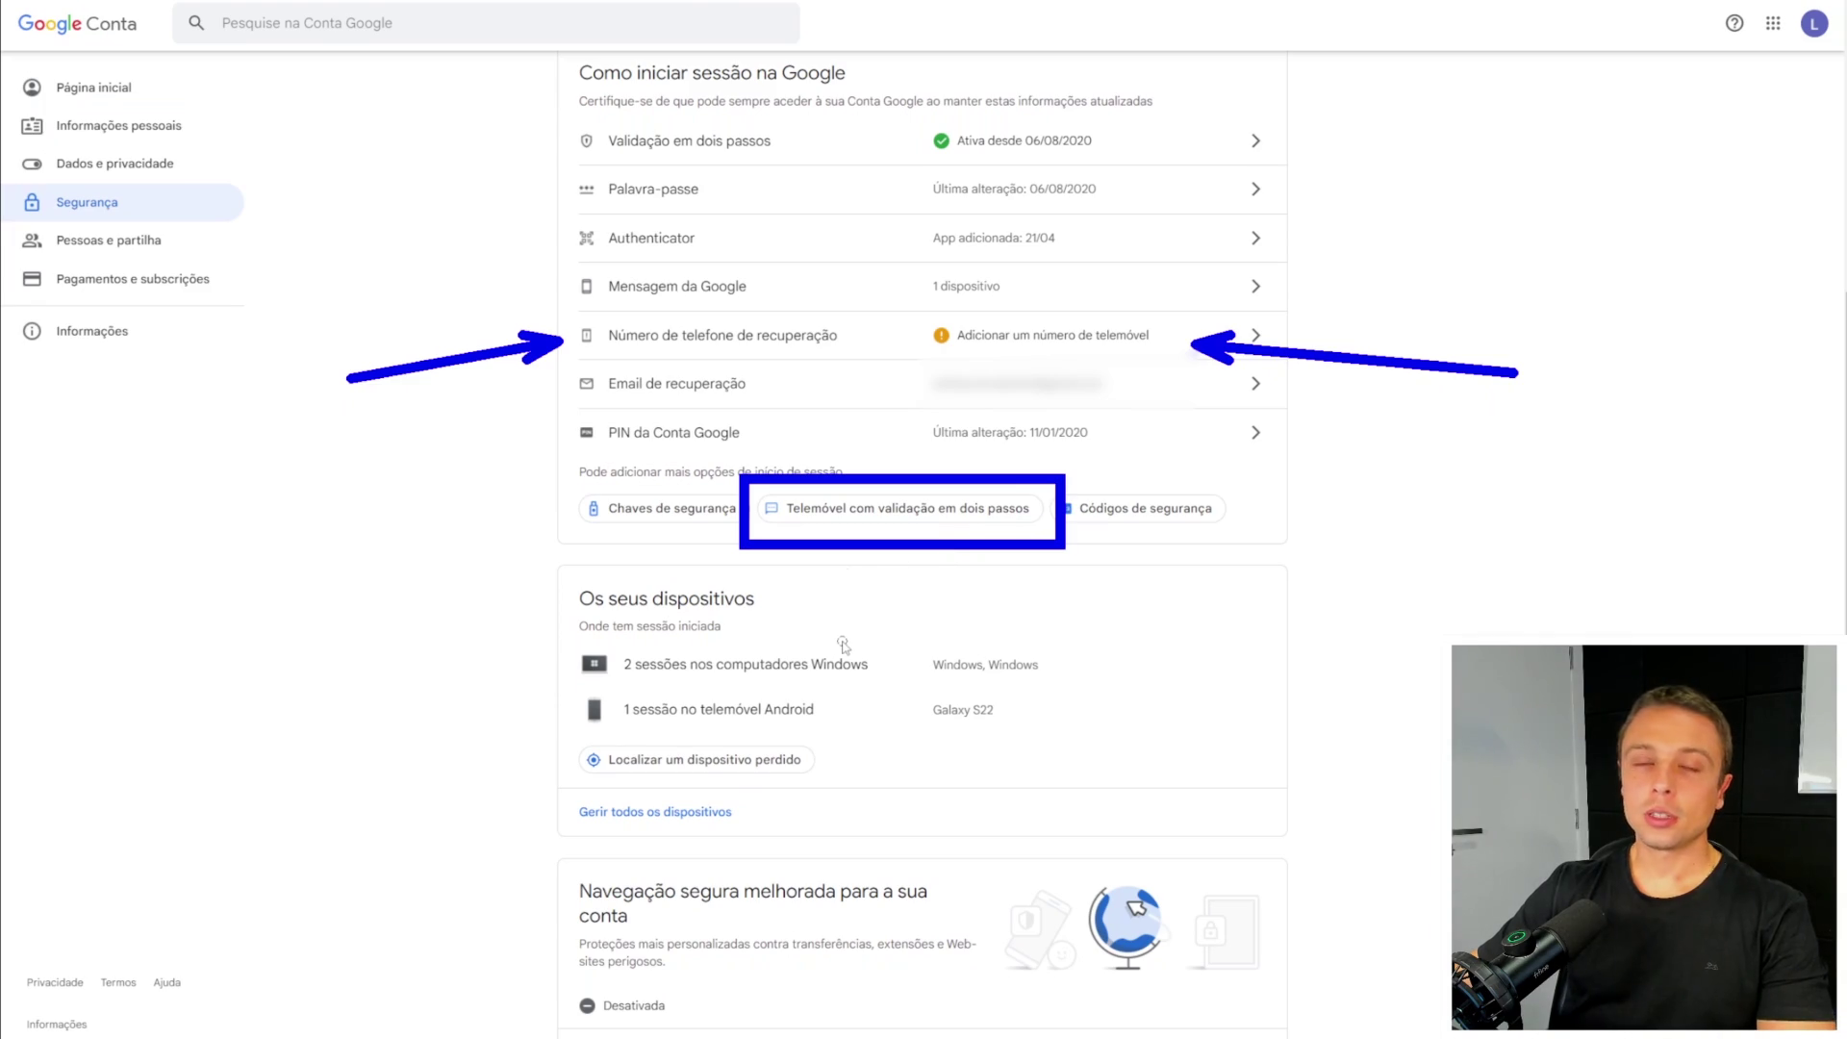This screenshot has height=1039, width=1847.
Task: Click the Mensagem da Google phone icon
Action: (x=586, y=287)
